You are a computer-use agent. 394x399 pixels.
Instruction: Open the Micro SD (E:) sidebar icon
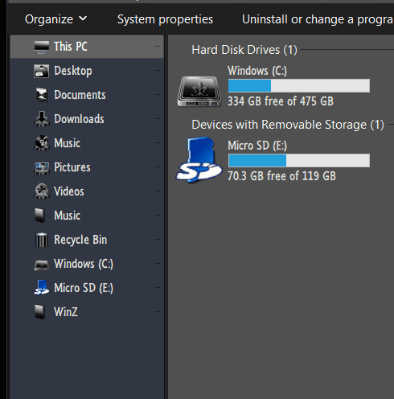pyautogui.click(x=42, y=287)
